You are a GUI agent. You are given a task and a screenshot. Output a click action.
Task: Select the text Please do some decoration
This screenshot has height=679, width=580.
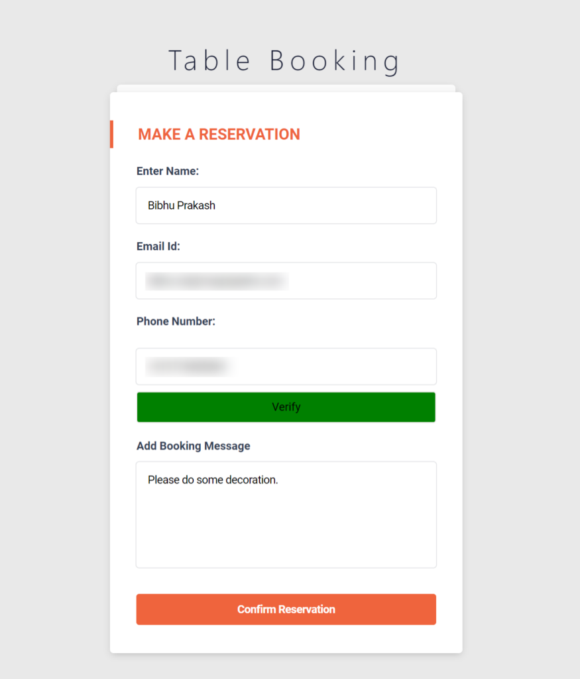coord(213,479)
